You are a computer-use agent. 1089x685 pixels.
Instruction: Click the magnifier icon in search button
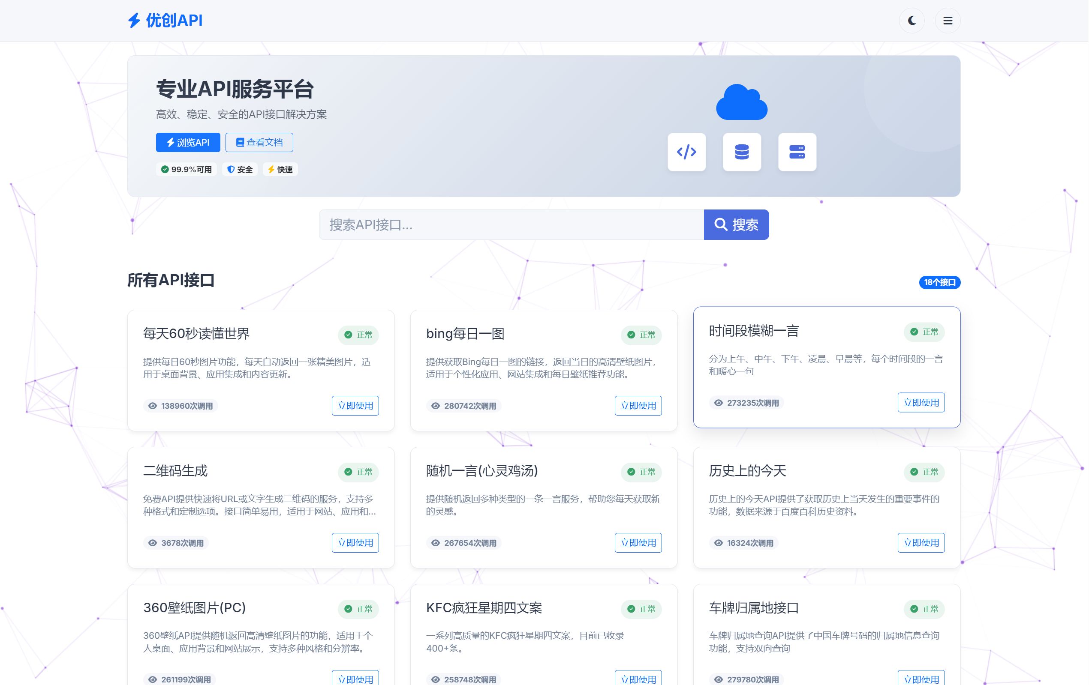point(720,224)
